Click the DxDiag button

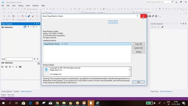(138, 52)
